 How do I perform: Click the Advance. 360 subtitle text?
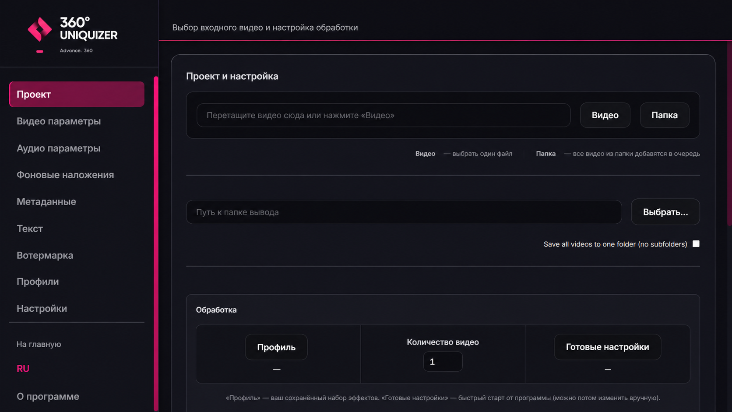(76, 51)
